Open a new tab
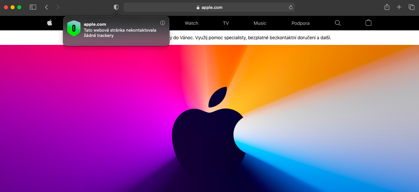The width and height of the screenshot is (419, 192). (x=399, y=7)
